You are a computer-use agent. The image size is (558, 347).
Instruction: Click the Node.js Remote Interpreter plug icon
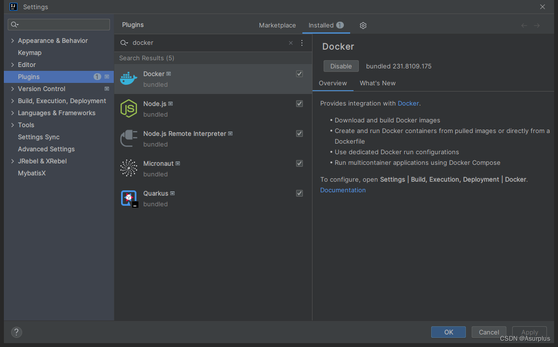[x=128, y=138]
